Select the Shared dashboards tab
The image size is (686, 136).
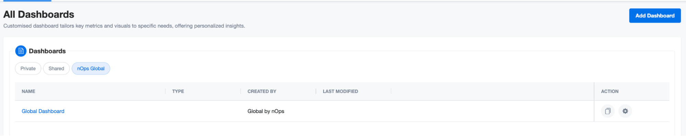click(x=56, y=69)
